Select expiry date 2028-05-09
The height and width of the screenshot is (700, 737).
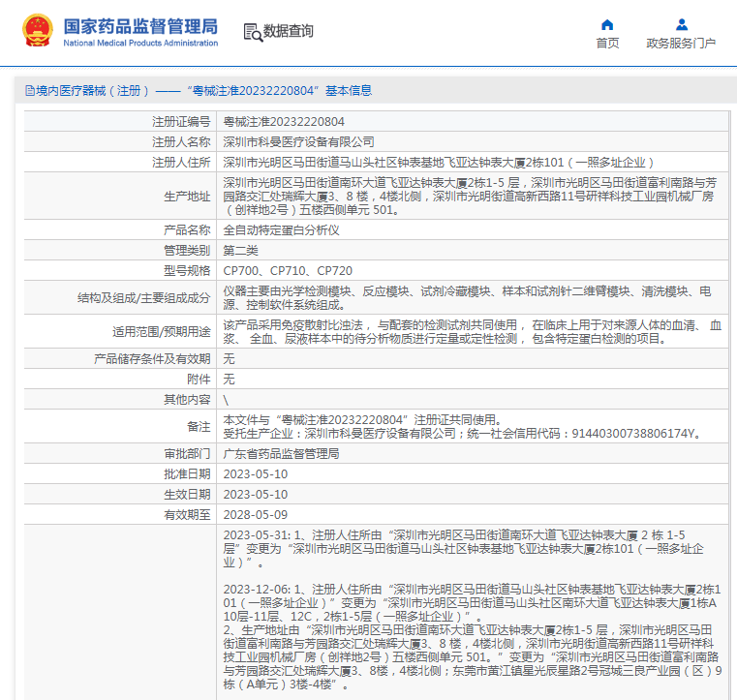[x=256, y=515]
